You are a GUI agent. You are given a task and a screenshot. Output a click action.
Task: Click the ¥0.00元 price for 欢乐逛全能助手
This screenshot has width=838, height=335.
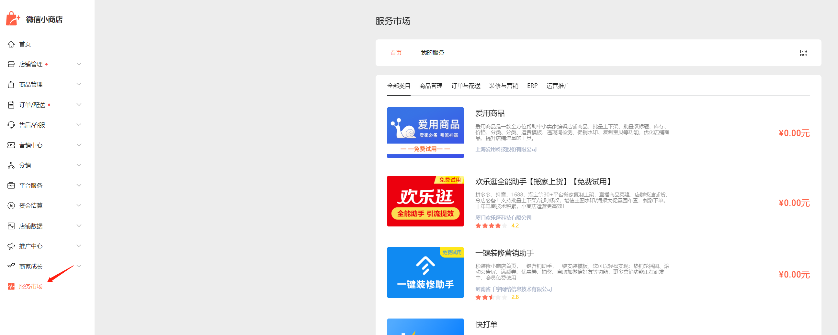pyautogui.click(x=794, y=203)
